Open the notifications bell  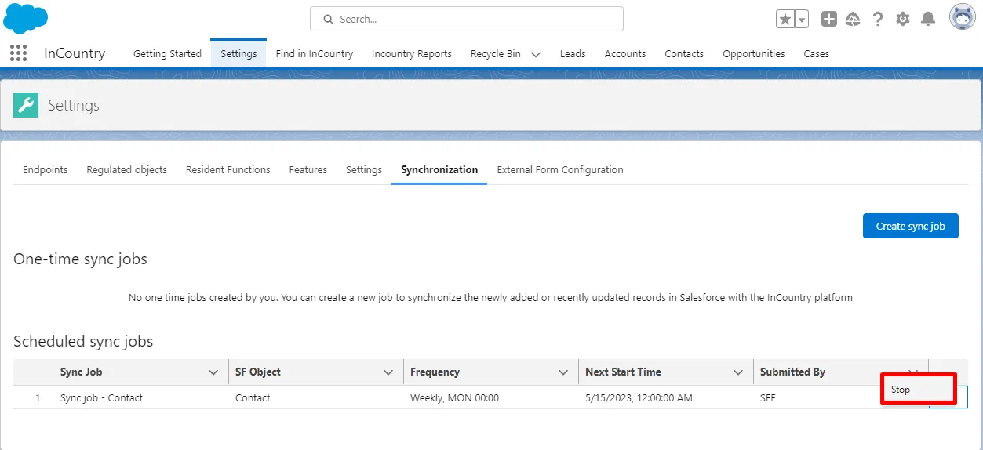928,19
